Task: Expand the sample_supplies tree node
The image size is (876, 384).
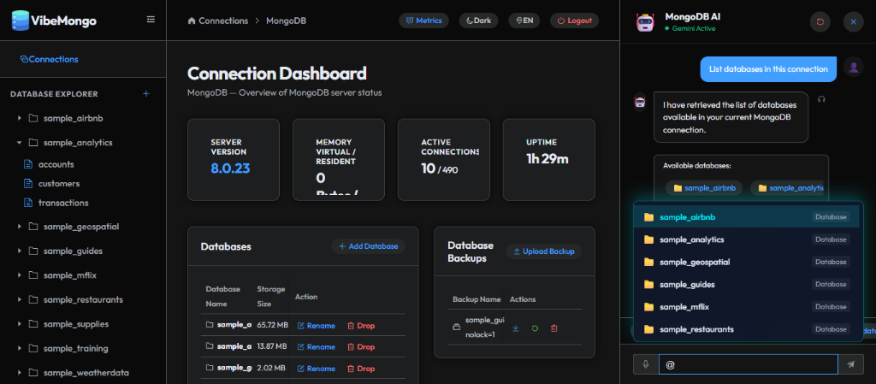Action: point(19,324)
